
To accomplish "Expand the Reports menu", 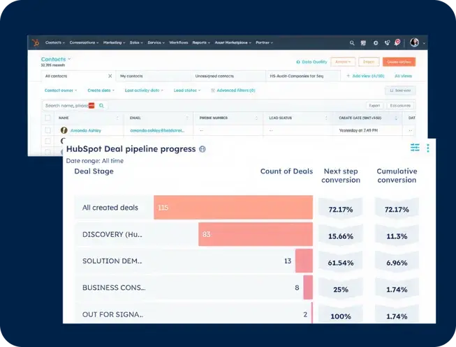I will pyautogui.click(x=201, y=43).
